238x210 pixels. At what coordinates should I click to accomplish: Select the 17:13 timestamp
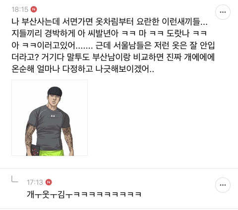[35, 182]
